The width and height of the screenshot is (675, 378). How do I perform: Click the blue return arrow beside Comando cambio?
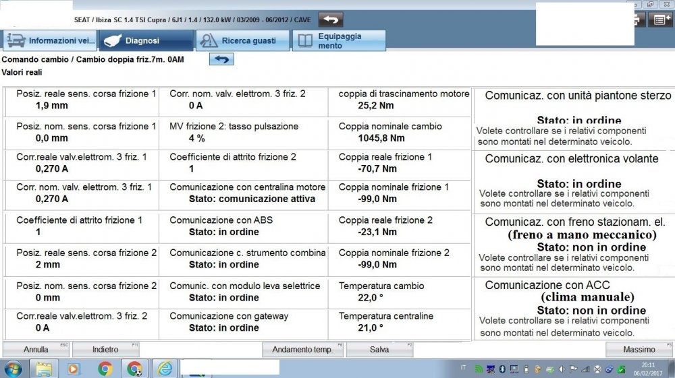[x=221, y=59]
